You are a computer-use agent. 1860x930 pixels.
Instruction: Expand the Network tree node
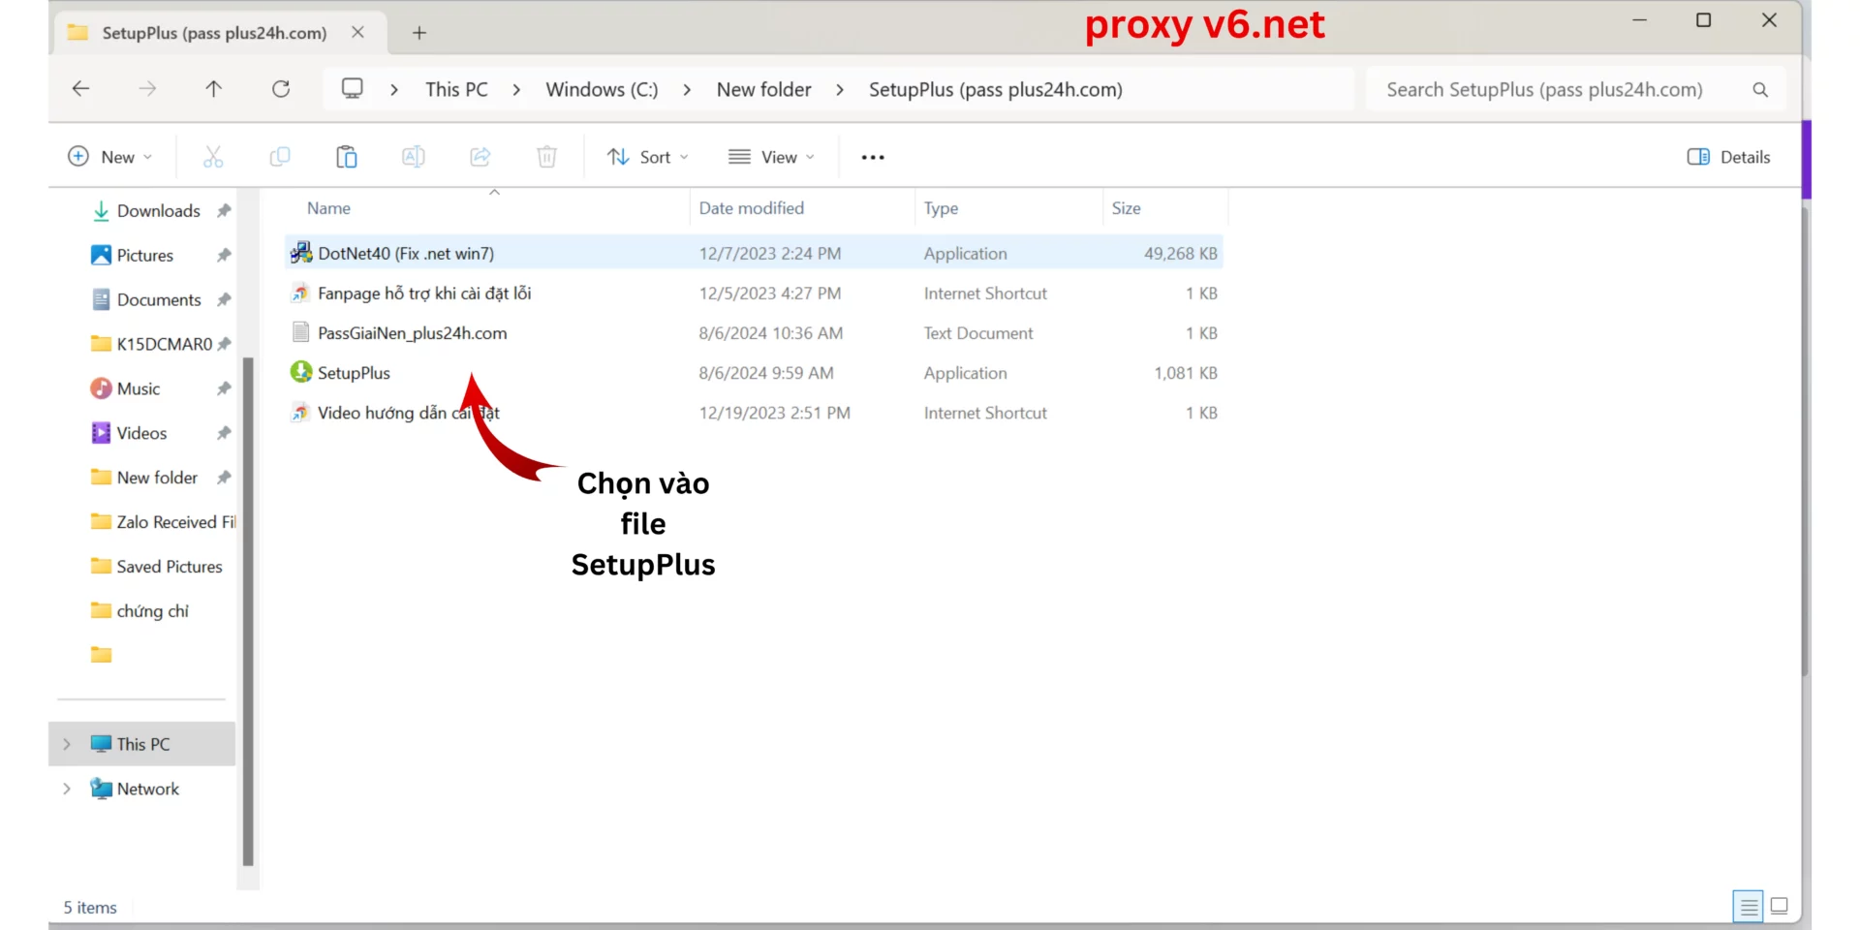(x=67, y=789)
